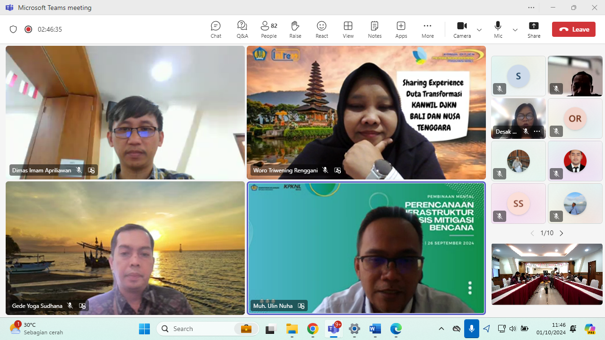
Task: Expand the Camera options dropdown arrow
Action: click(479, 30)
